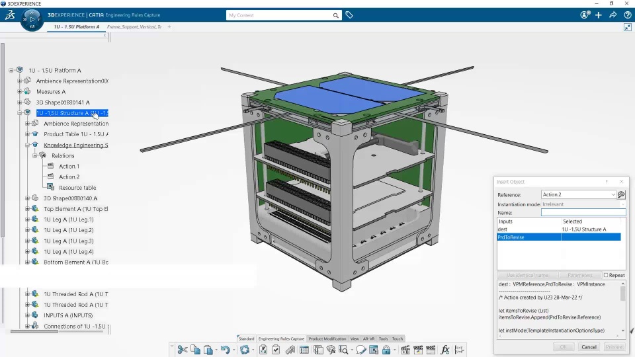Click the compass play button at top left
The height and width of the screenshot is (357, 635).
(32, 19)
